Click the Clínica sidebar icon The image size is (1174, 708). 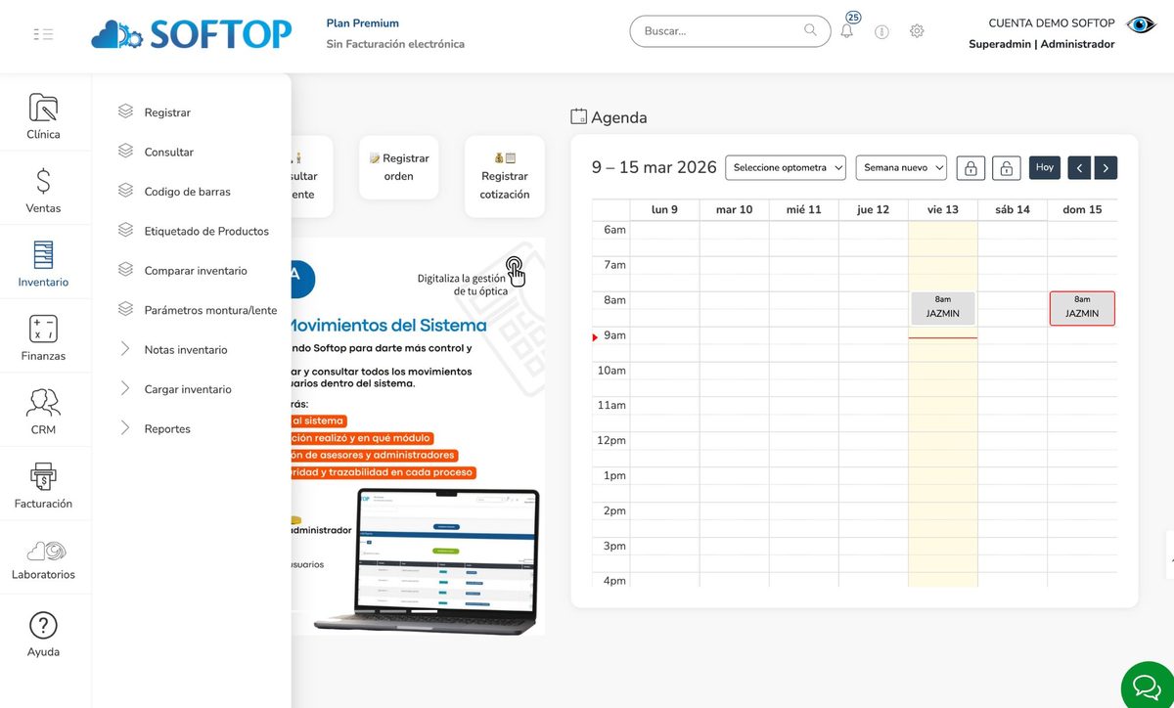point(43,114)
